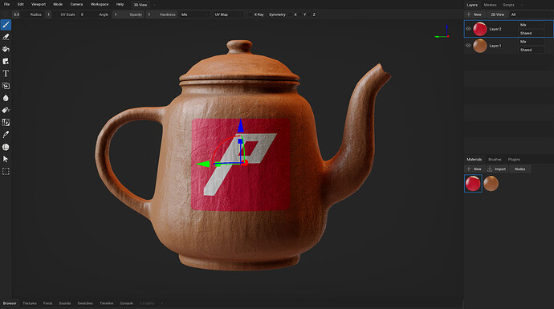Click the plus icon to add a new layer
Screen dimensions: 554x309
click(x=469, y=14)
